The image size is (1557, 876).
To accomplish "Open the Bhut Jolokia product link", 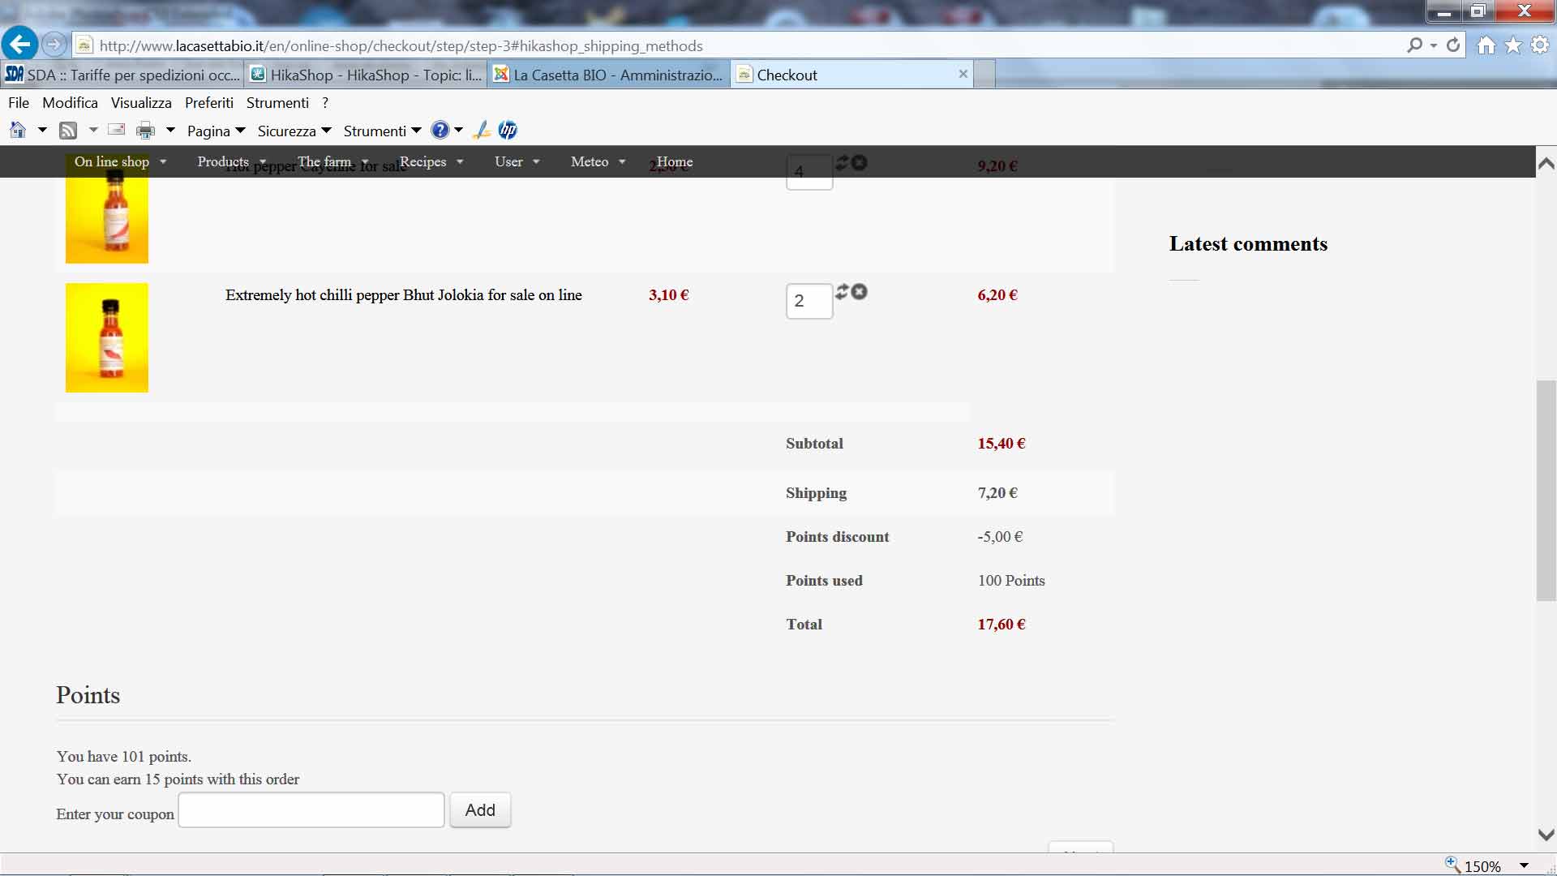I will coord(403,295).
